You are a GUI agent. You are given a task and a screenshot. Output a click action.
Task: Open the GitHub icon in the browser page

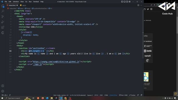tap(145, 9)
